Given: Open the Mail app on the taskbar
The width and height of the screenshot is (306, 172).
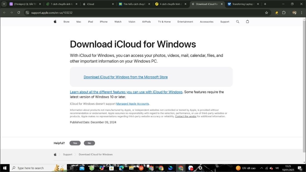Looking at the screenshot, I should 82,168.
